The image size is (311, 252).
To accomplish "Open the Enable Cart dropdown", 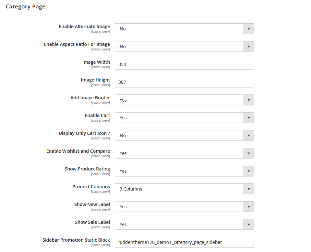I will click(248, 117).
